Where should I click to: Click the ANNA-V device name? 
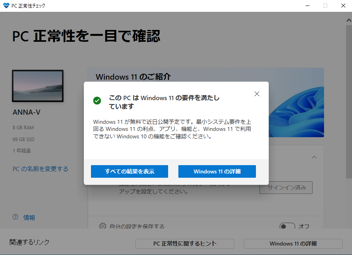click(x=26, y=112)
